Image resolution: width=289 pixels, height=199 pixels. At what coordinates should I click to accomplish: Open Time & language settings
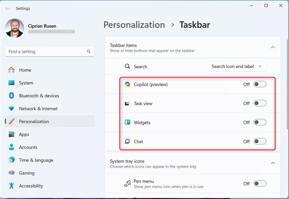(x=50, y=160)
